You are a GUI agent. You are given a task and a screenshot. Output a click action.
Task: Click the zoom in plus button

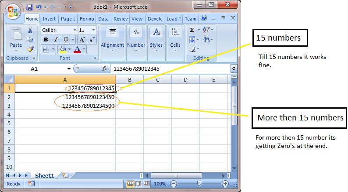225,184
